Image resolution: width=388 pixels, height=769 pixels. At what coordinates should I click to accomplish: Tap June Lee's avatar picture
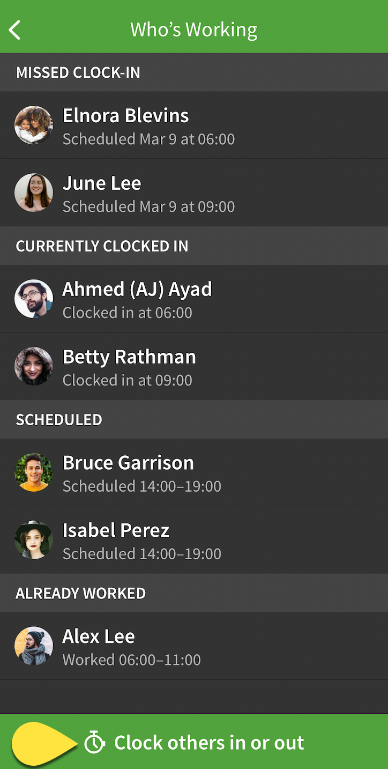(33, 193)
